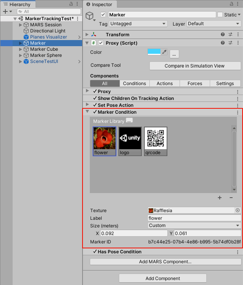Click the cyan Color swatch
The width and height of the screenshot is (243, 285).
tap(154, 52)
